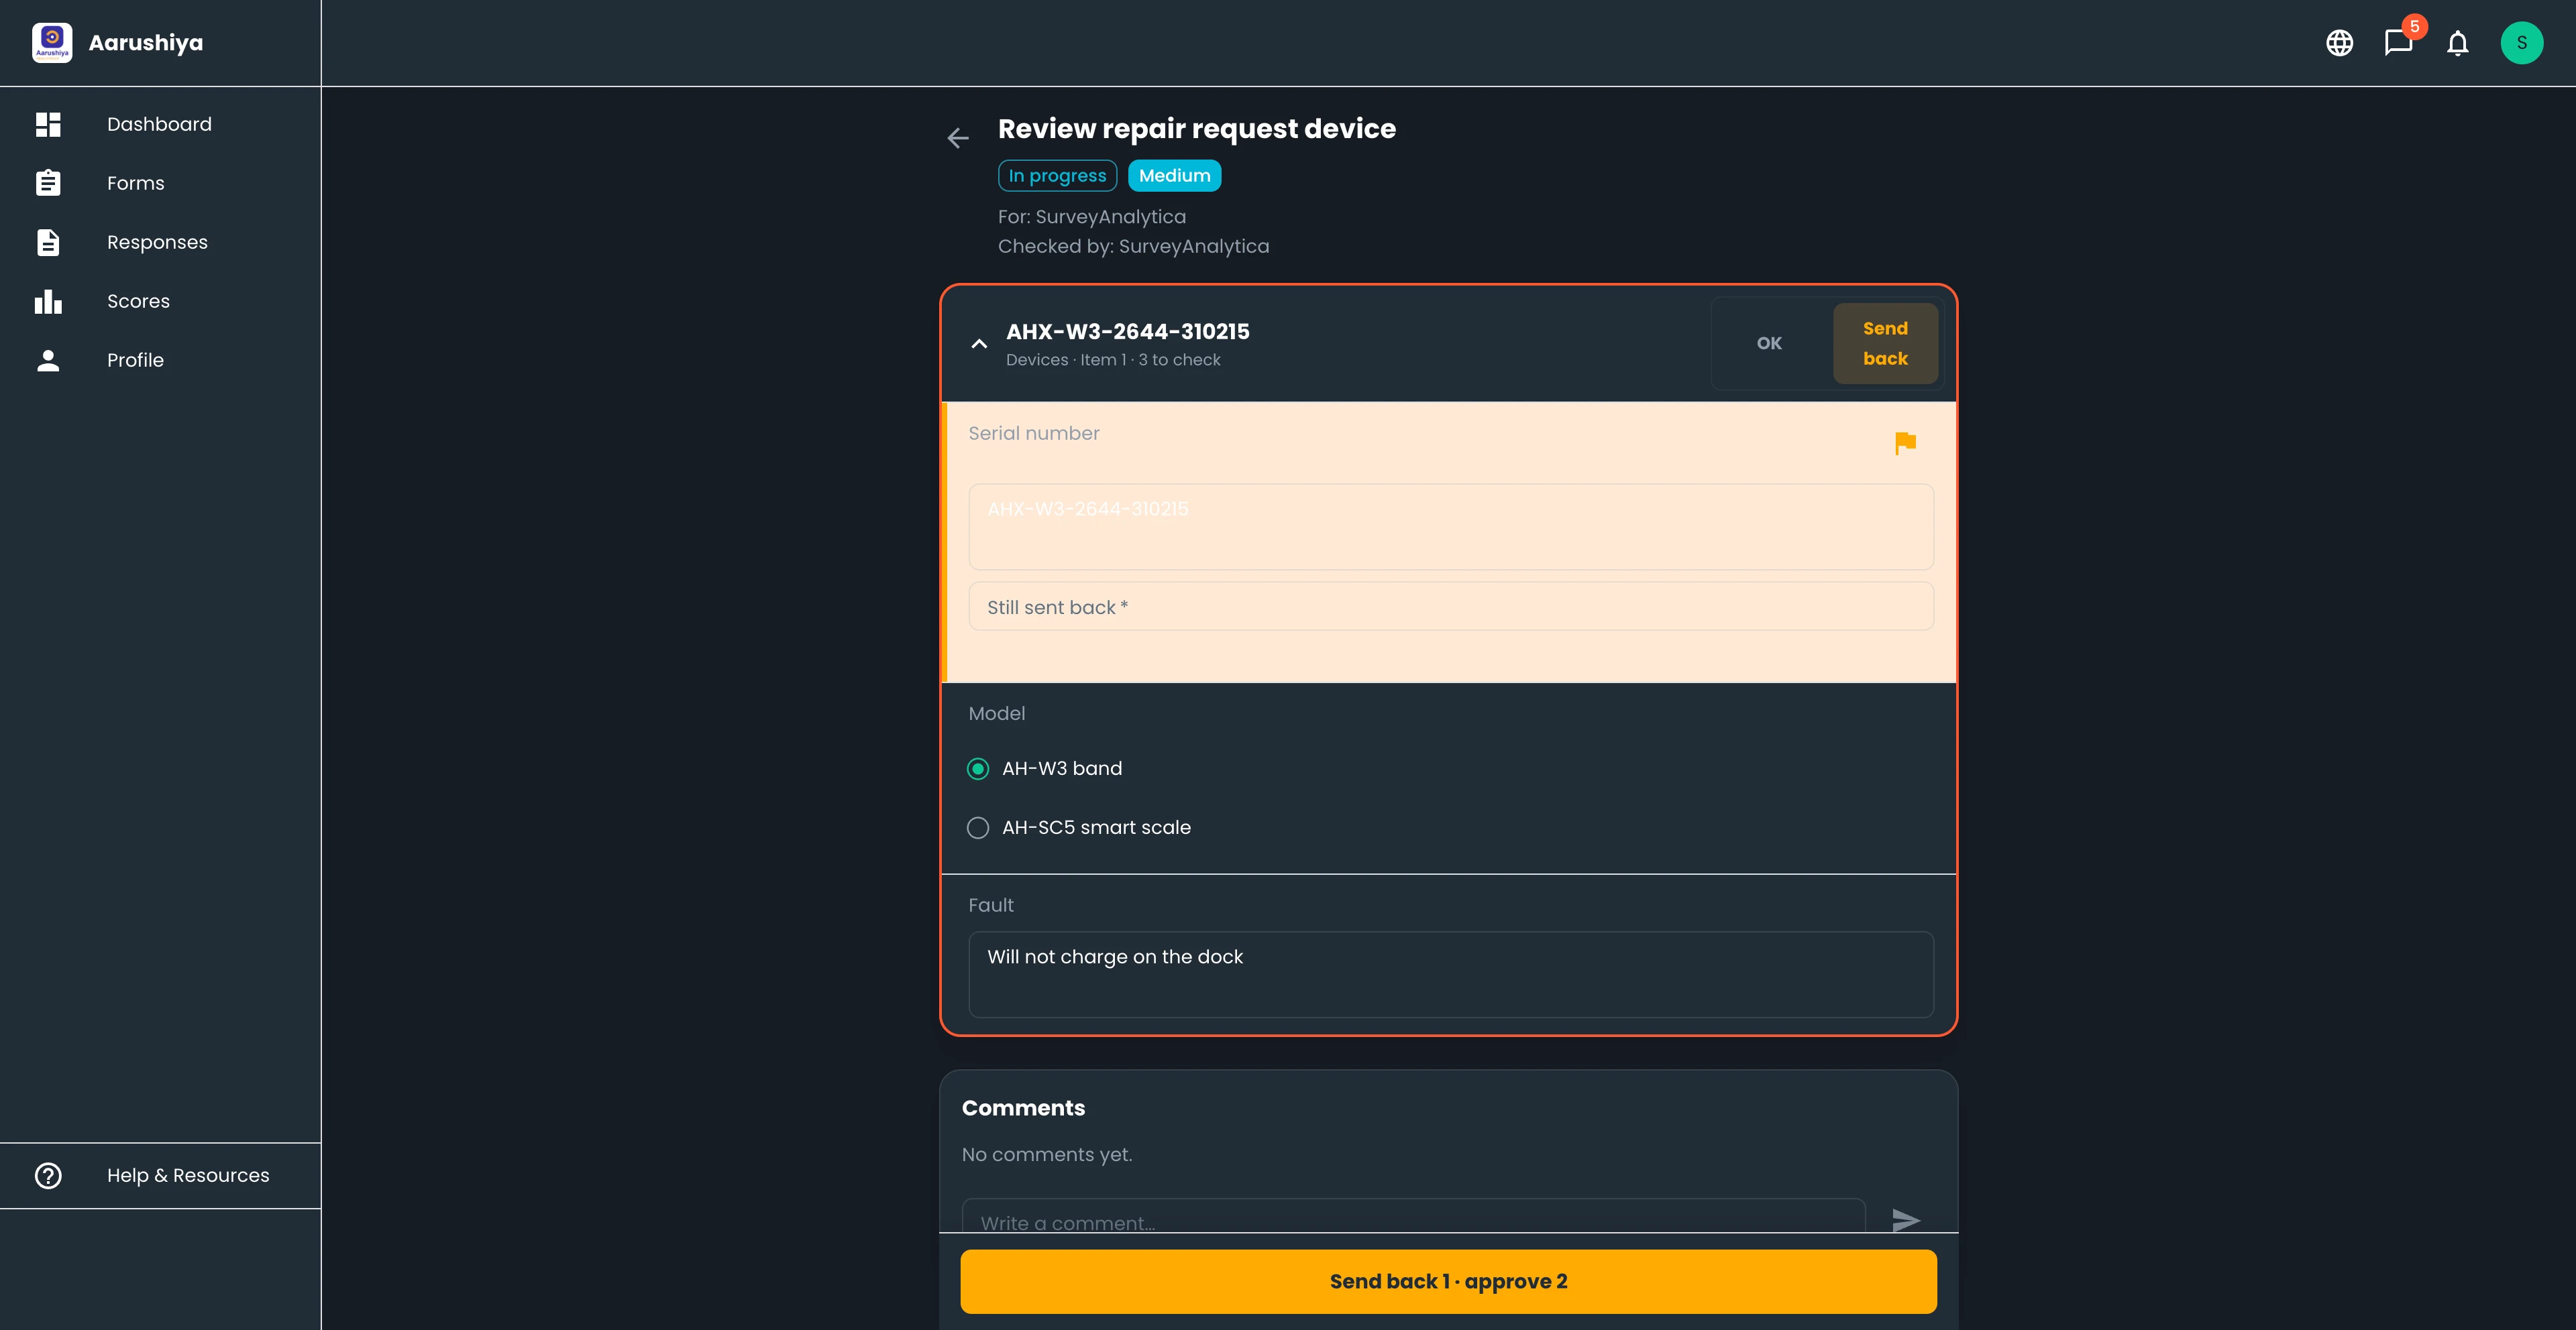Click Devices · Item 1 · 3 to check
This screenshot has width=2576, height=1330.
[1113, 360]
